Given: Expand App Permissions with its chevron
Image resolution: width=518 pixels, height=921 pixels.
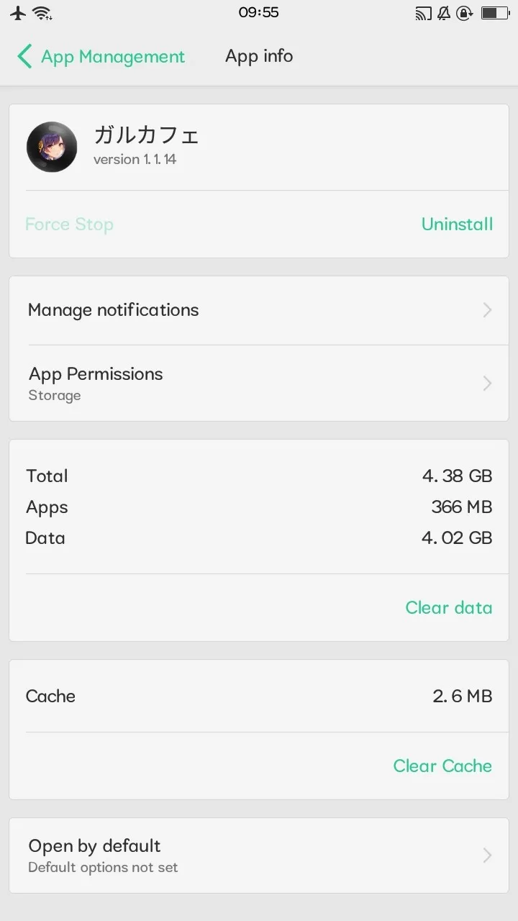Looking at the screenshot, I should (x=487, y=384).
